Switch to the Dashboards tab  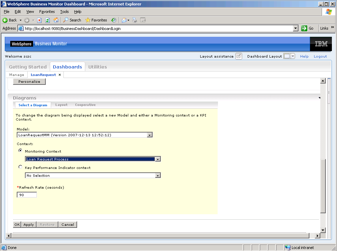pyautogui.click(x=68, y=67)
